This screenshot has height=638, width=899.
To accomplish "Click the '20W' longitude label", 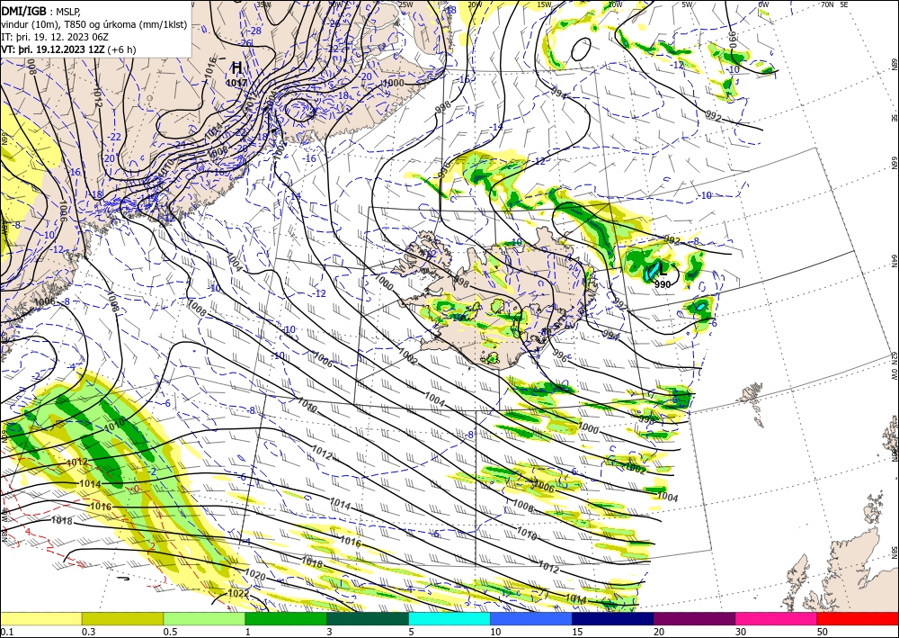I will 474,4.
